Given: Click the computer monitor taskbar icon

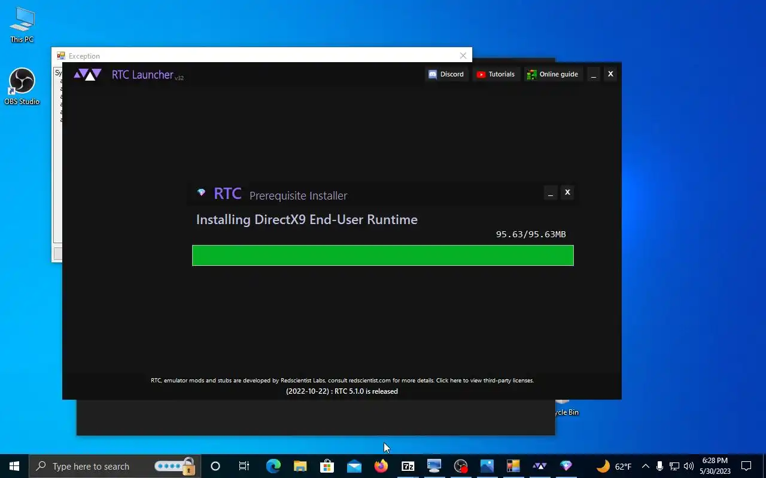Looking at the screenshot, I should tap(434, 466).
